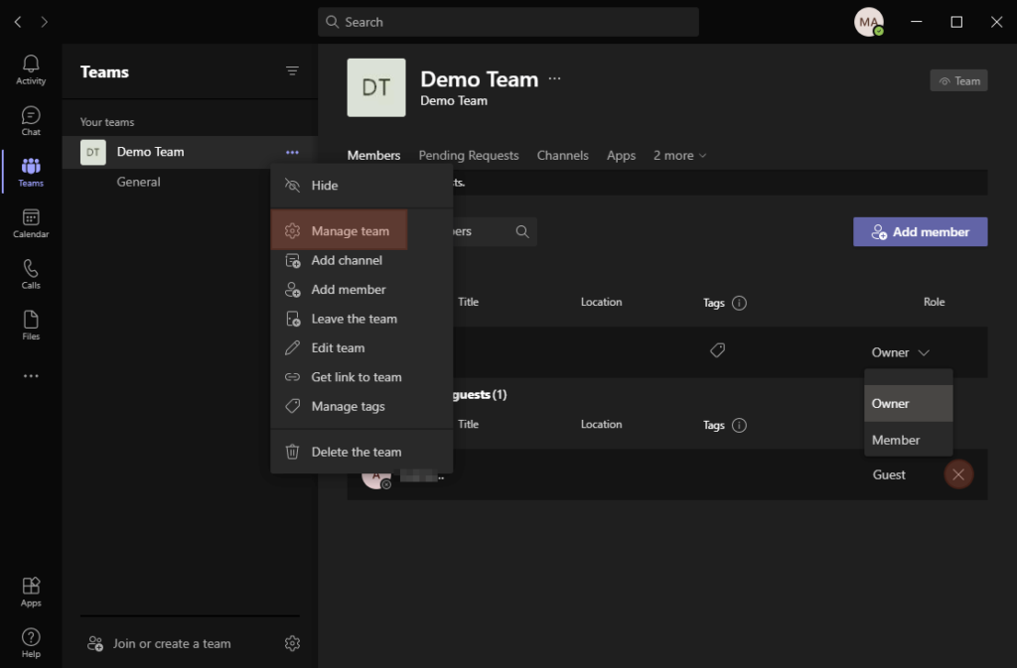Click the owner's tag icon
This screenshot has height=668, width=1017.
pos(717,350)
